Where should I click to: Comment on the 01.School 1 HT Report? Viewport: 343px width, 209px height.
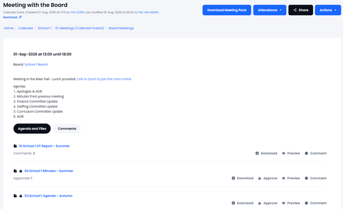(316, 154)
